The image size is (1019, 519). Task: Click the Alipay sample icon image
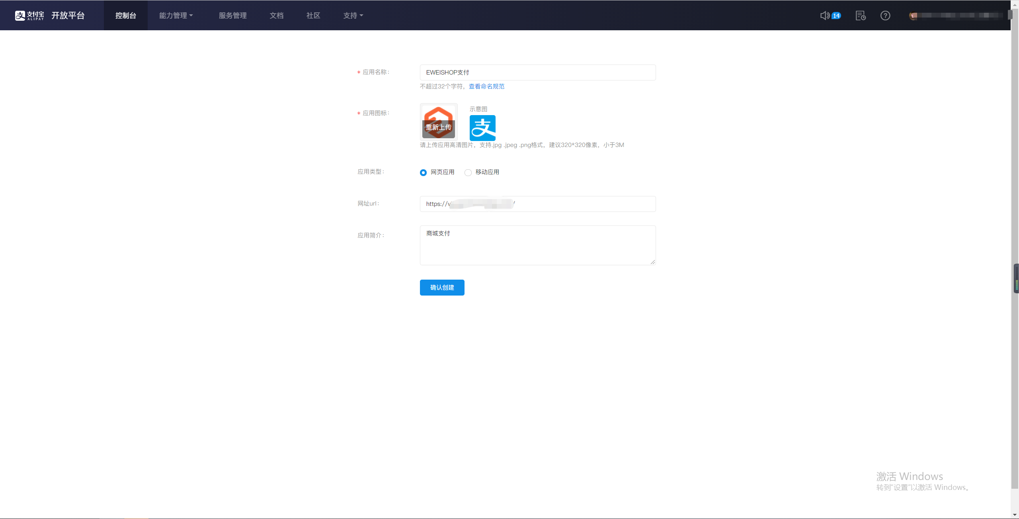click(482, 128)
